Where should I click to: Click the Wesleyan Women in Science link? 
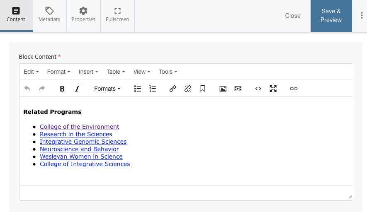[x=81, y=157]
